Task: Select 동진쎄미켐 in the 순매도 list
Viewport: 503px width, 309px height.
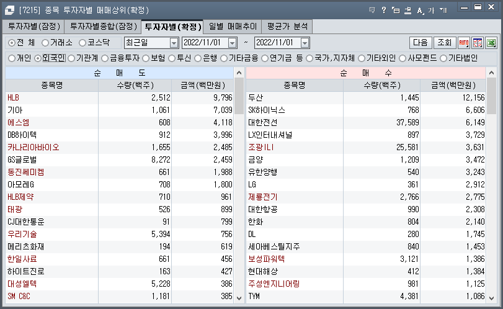Action: point(25,172)
